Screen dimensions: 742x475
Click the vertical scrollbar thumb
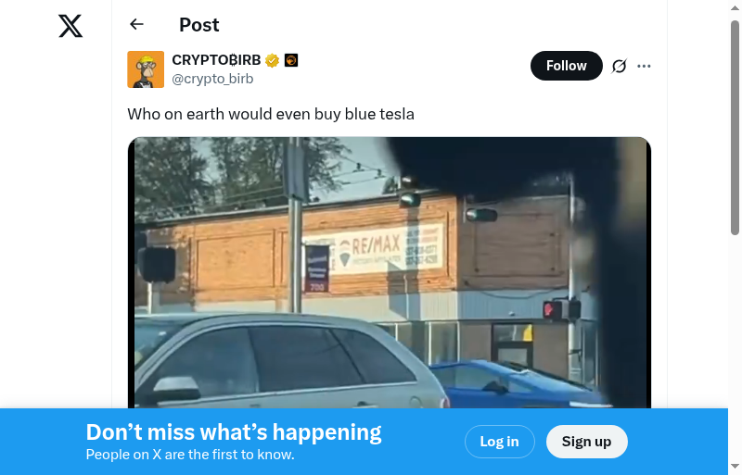(735, 128)
